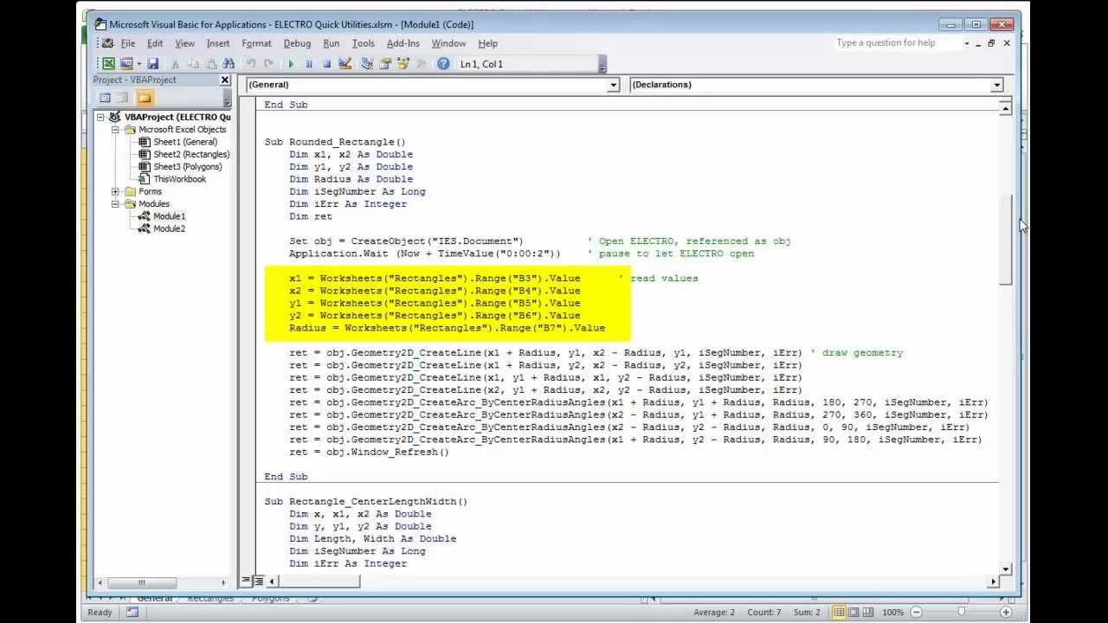Click the Undo arrow icon
This screenshot has height=623, width=1108.
(x=251, y=63)
